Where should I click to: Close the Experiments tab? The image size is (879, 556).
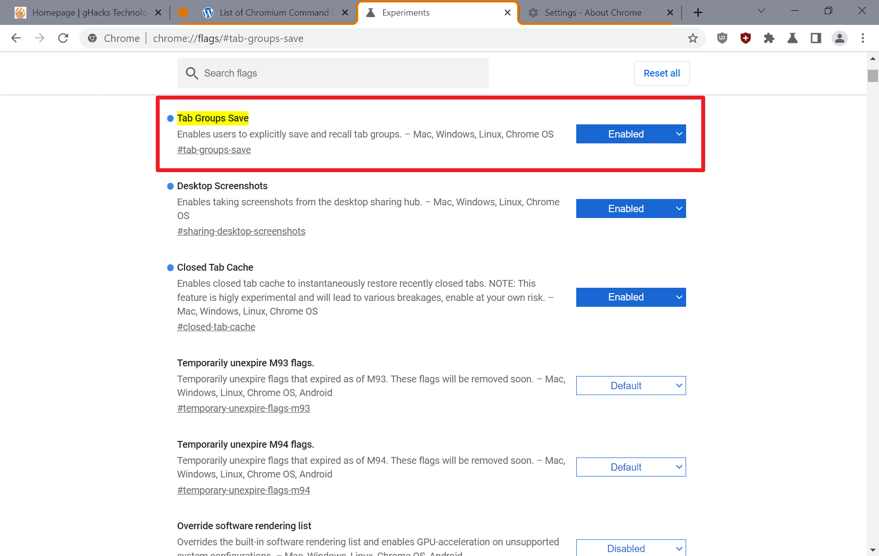pos(508,13)
